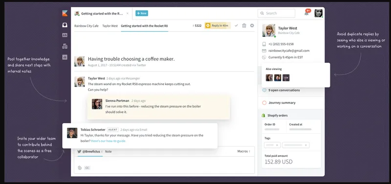Click Taylor West's avatar beside the subject
This screenshot has height=184, width=391.
(79, 61)
